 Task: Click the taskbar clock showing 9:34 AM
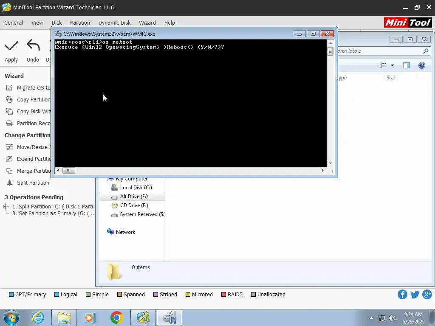tap(413, 318)
